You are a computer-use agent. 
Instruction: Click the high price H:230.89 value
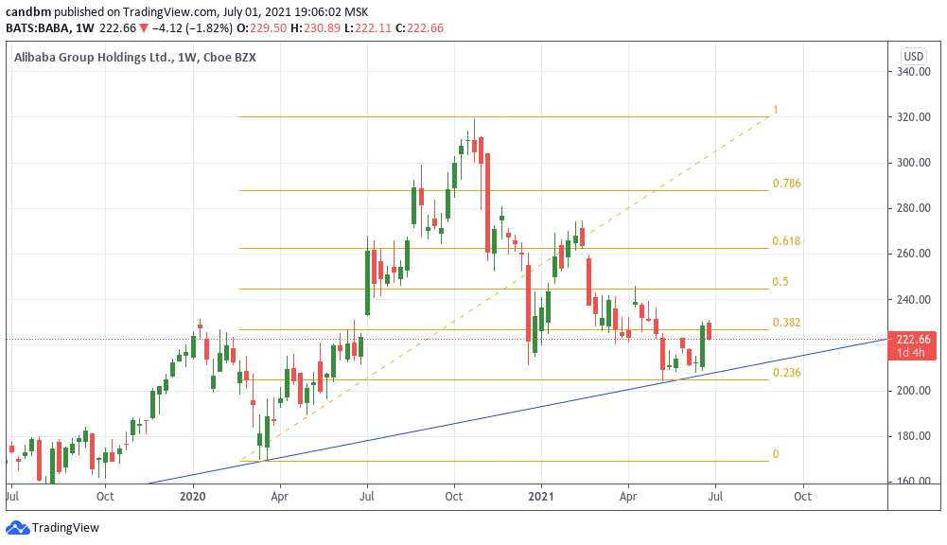point(315,27)
